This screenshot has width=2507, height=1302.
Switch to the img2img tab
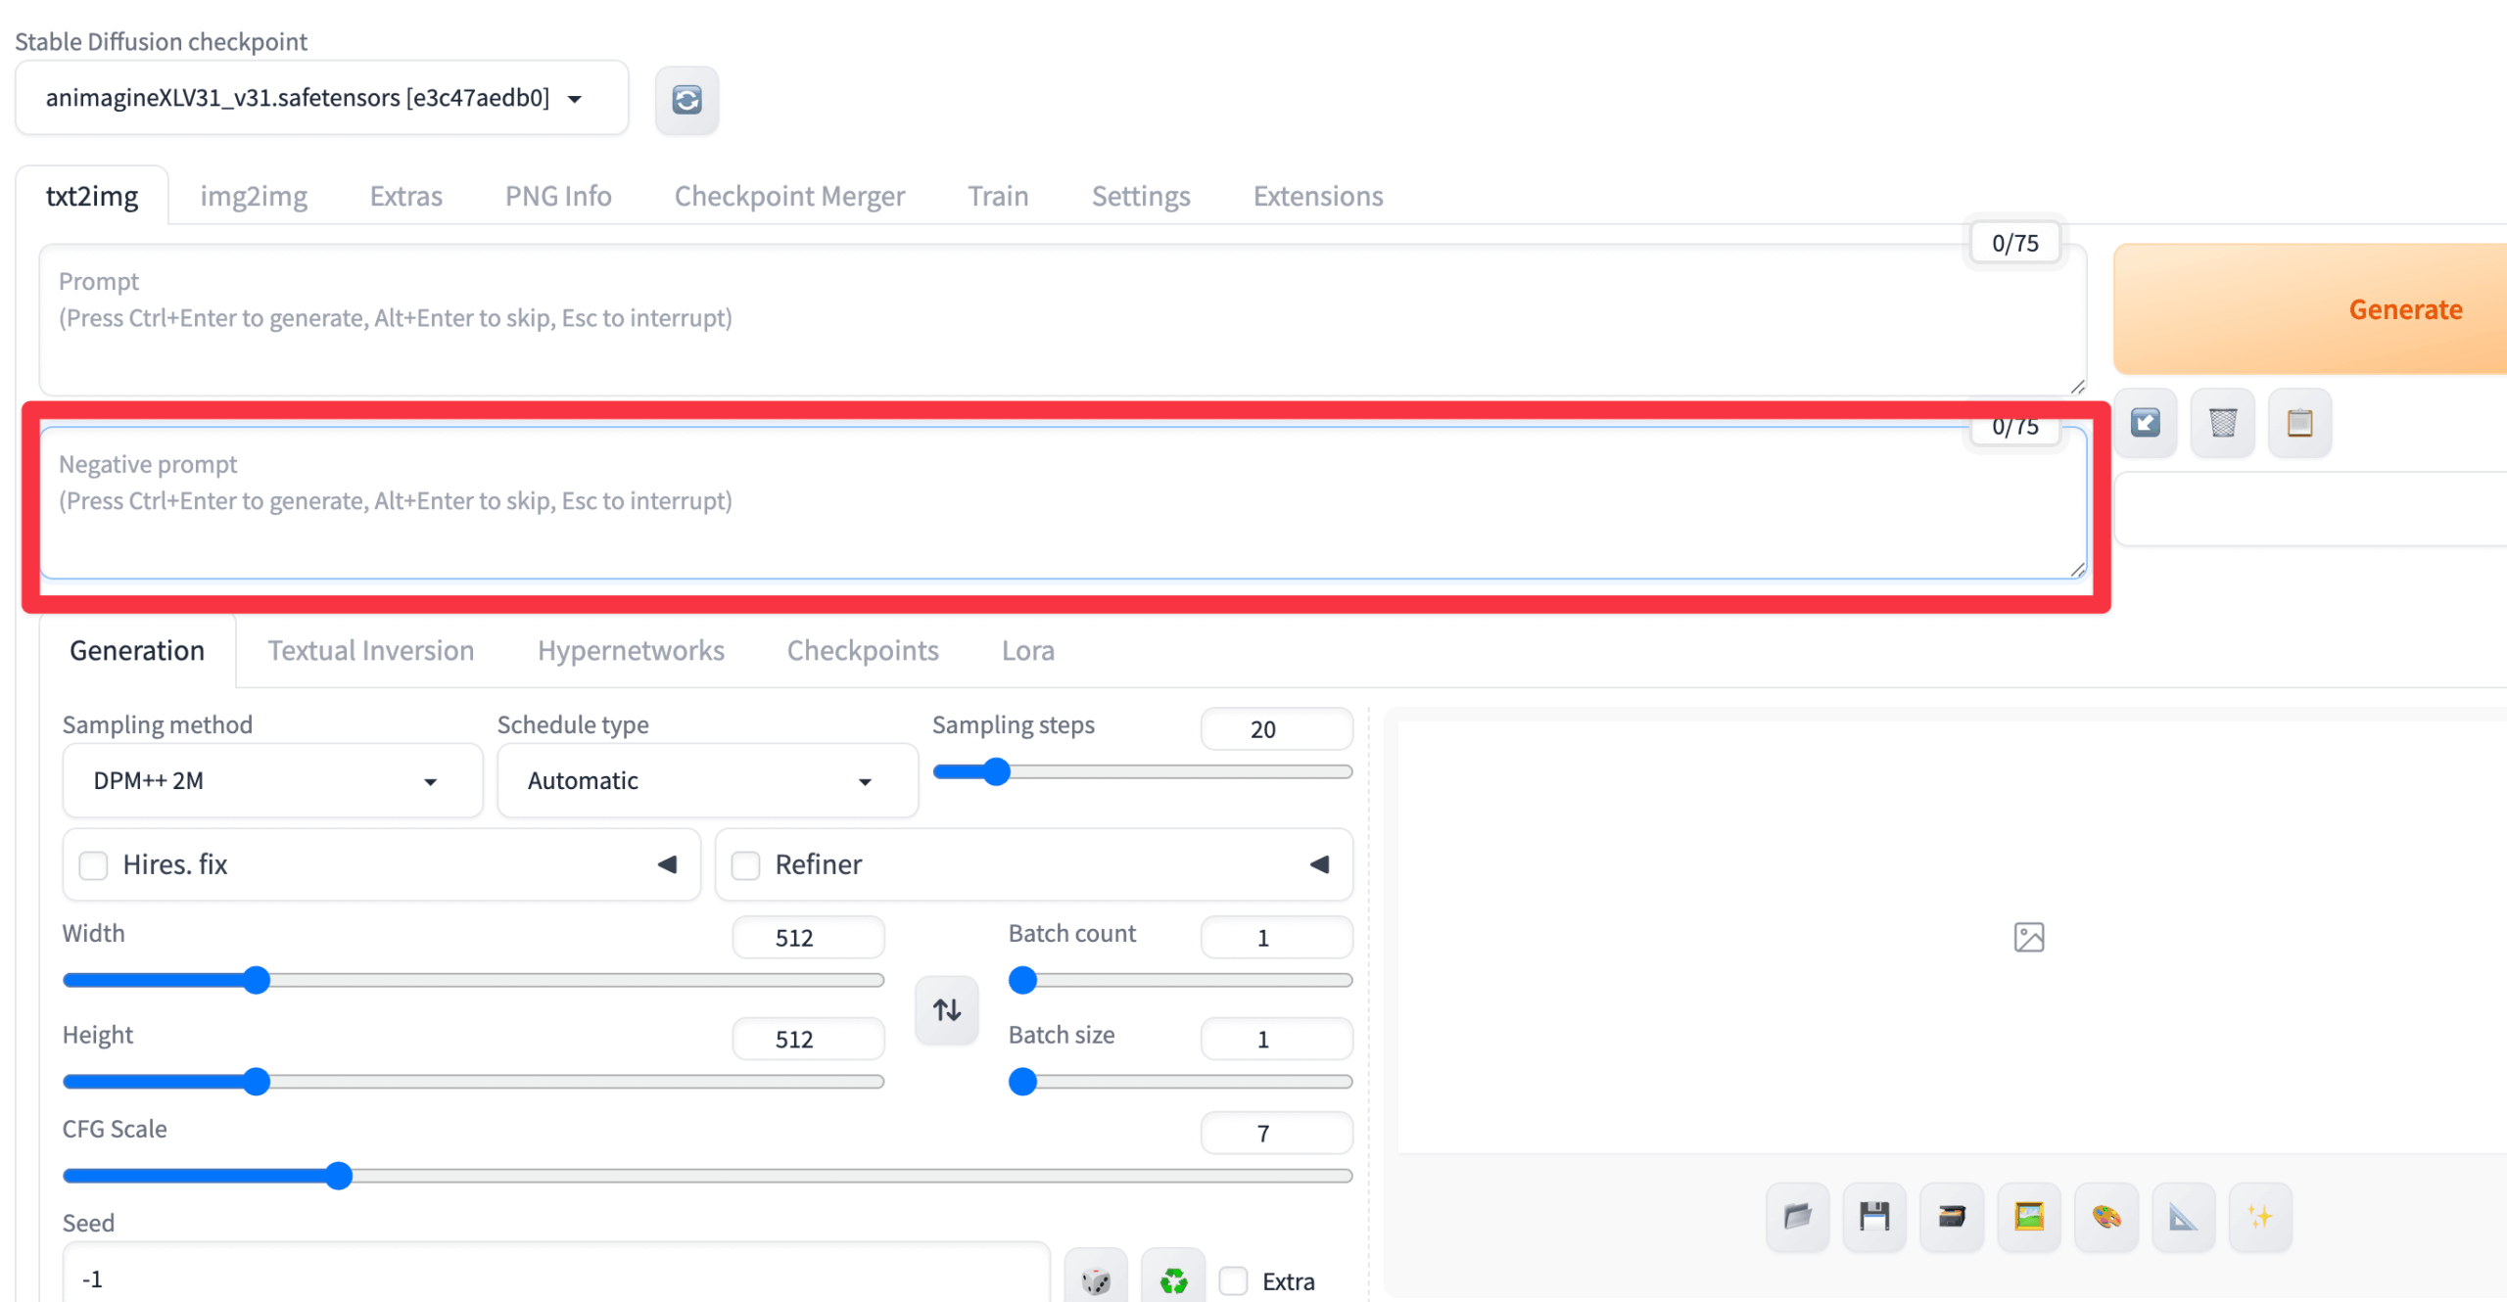[254, 196]
